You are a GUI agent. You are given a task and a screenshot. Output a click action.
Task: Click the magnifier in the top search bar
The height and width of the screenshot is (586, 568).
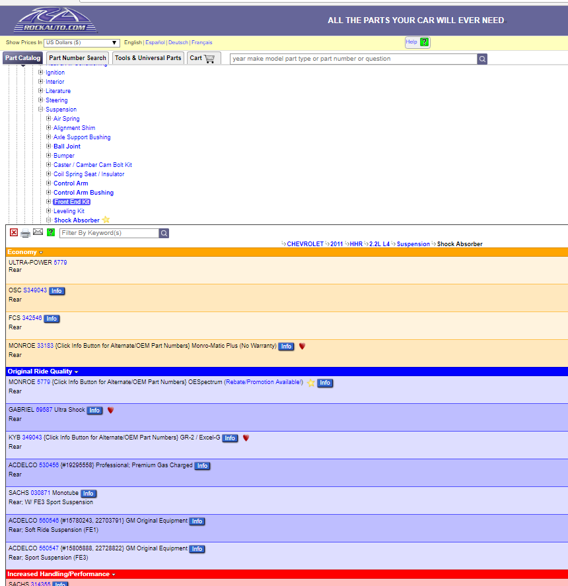coord(482,59)
